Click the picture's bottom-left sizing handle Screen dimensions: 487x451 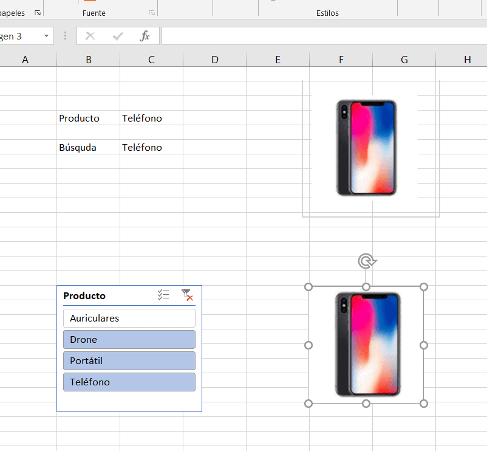pos(308,404)
